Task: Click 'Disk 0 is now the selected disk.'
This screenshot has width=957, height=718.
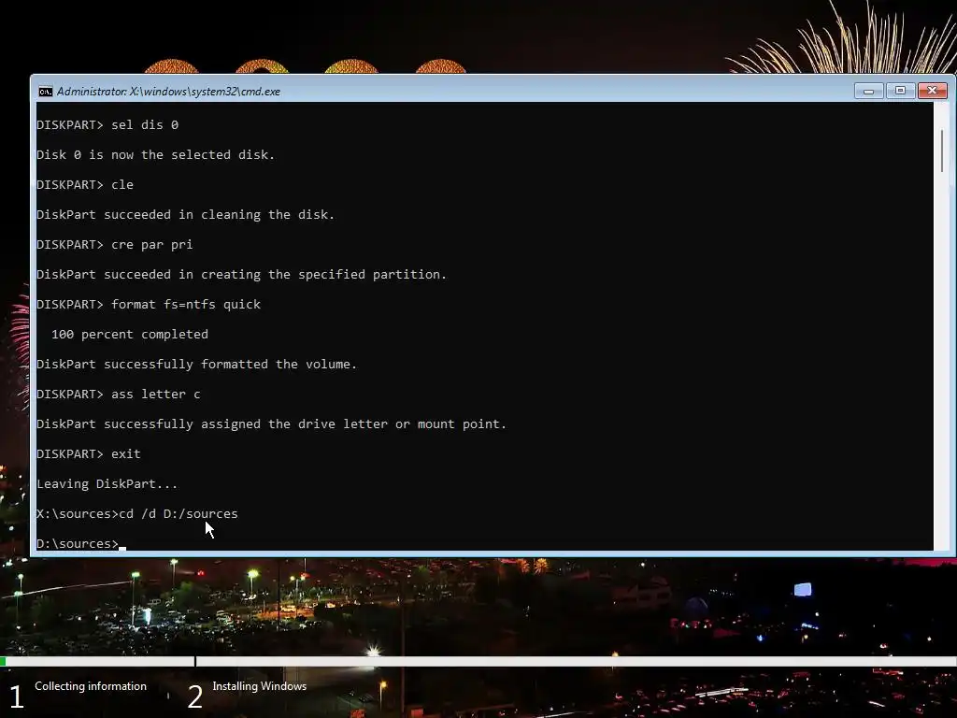Action: pyautogui.click(x=156, y=155)
